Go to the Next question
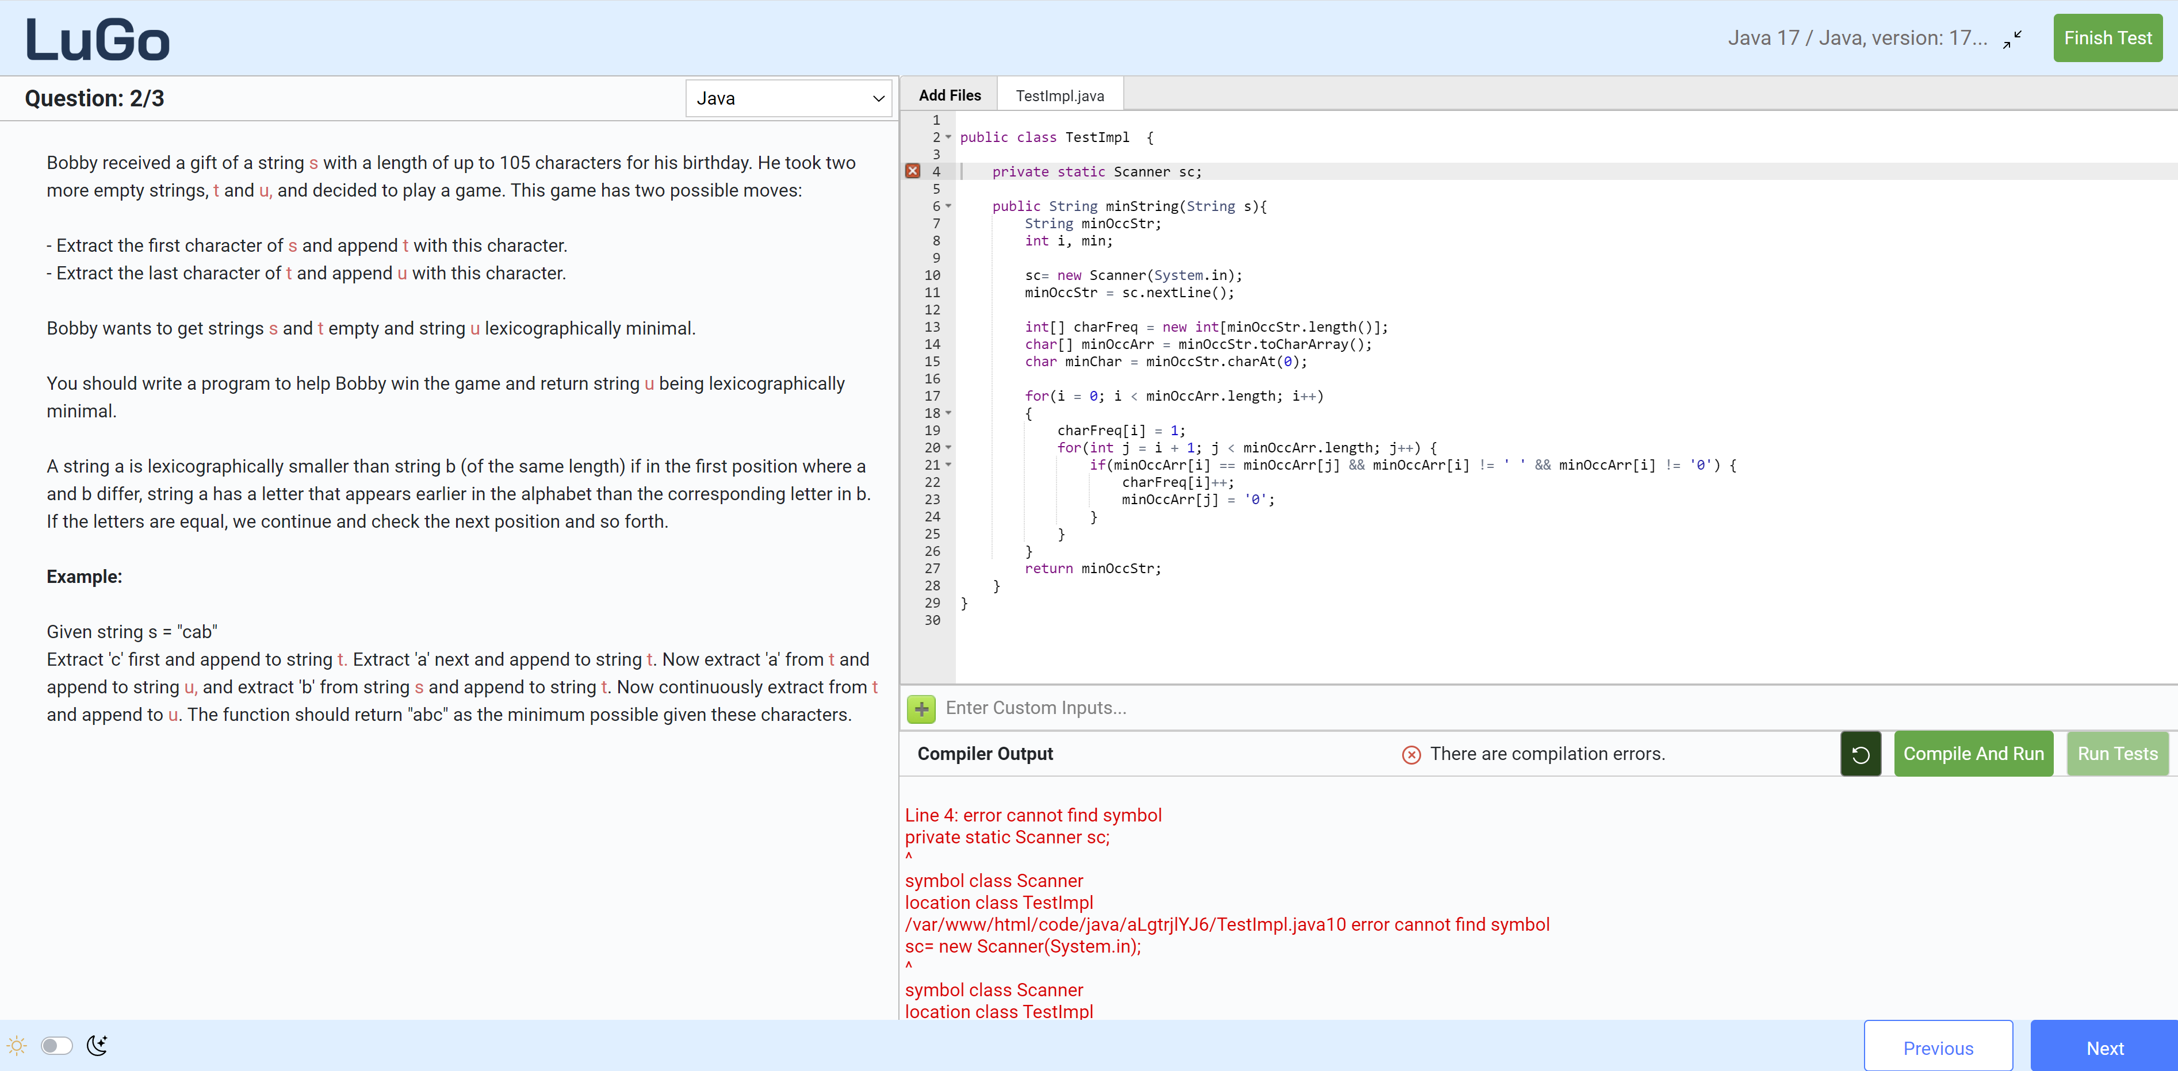This screenshot has height=1071, width=2178. (x=2104, y=1048)
